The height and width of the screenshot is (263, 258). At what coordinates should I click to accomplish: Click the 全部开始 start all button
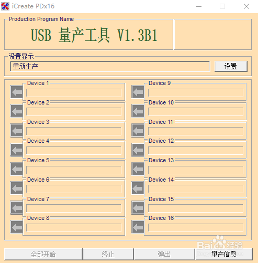click(43, 254)
